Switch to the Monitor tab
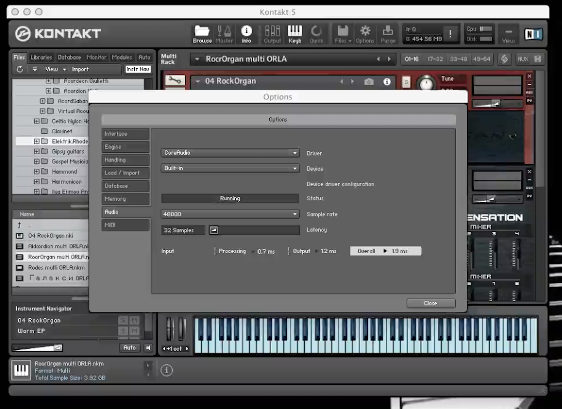Image resolution: width=562 pixels, height=409 pixels. [97, 57]
